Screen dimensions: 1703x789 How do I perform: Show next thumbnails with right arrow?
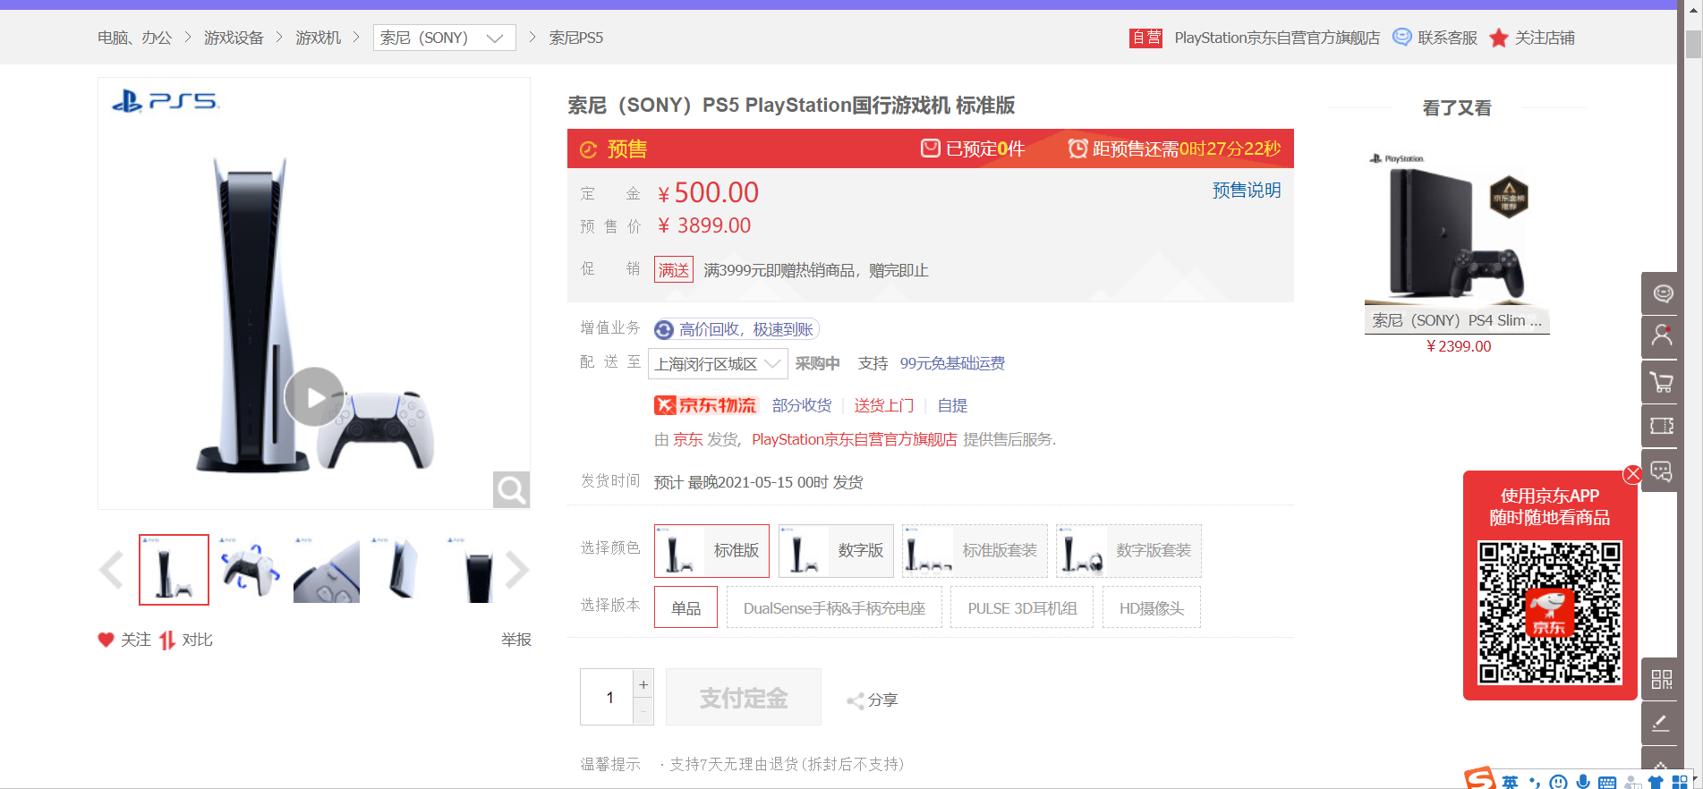click(x=517, y=570)
